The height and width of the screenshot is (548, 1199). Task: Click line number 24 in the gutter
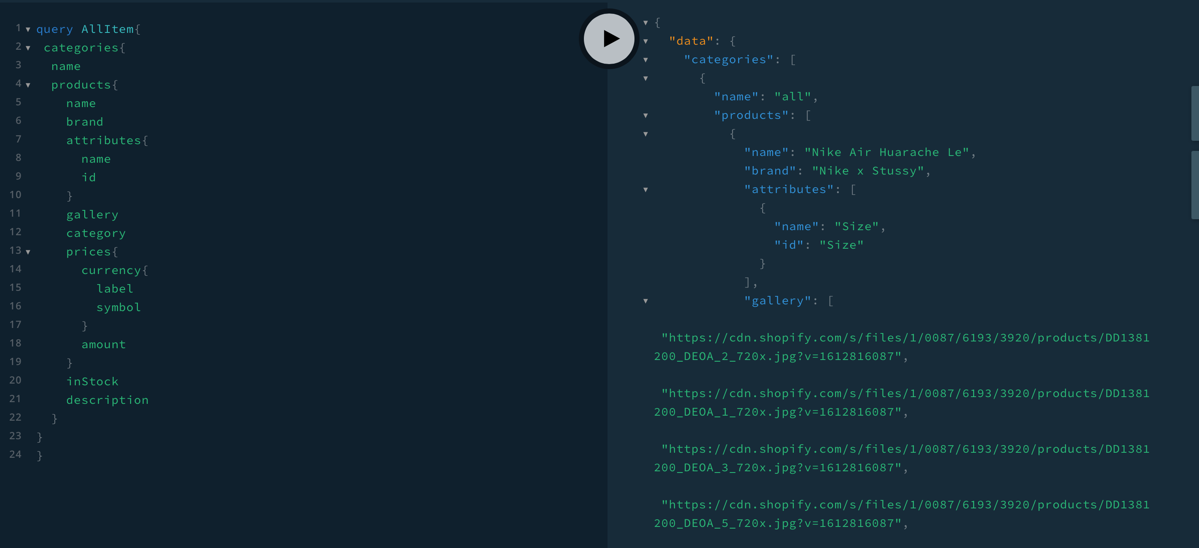coord(15,454)
